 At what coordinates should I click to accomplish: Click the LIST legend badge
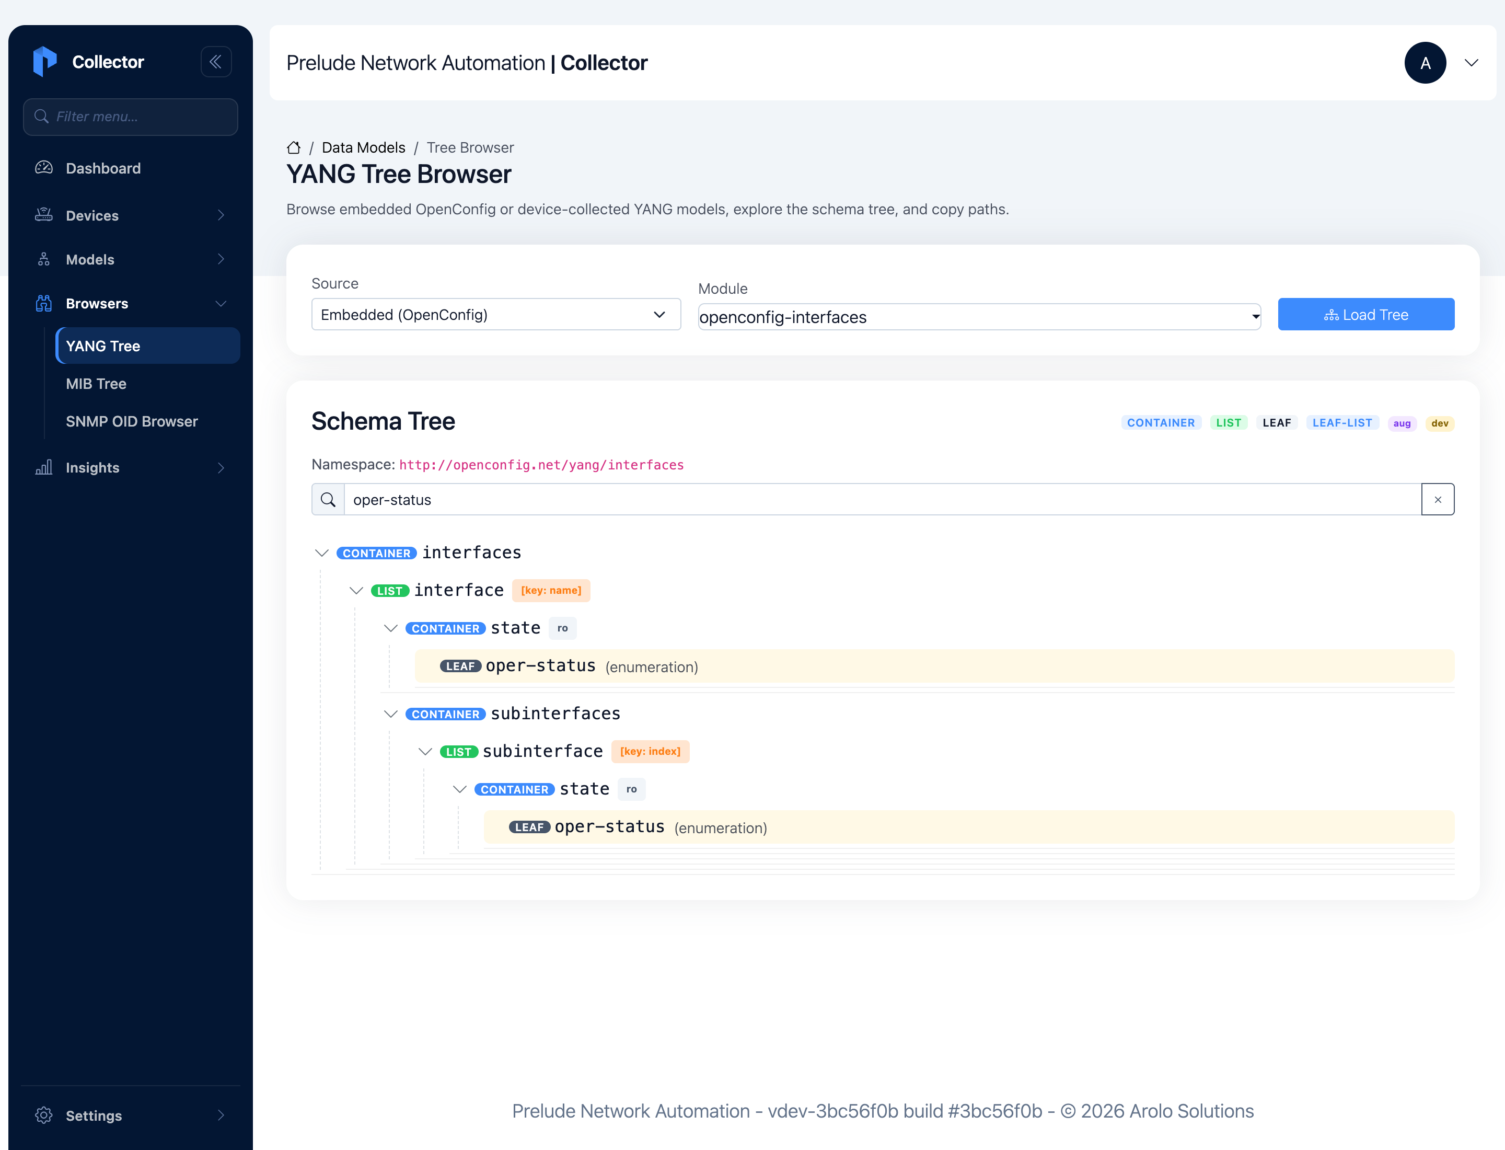tap(1228, 422)
